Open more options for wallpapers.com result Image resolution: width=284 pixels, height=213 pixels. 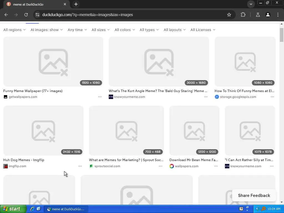pyautogui.click(x=216, y=166)
